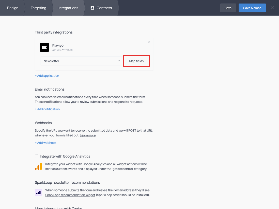Click the SparkLoop newsletter recommendations icon

38,192
